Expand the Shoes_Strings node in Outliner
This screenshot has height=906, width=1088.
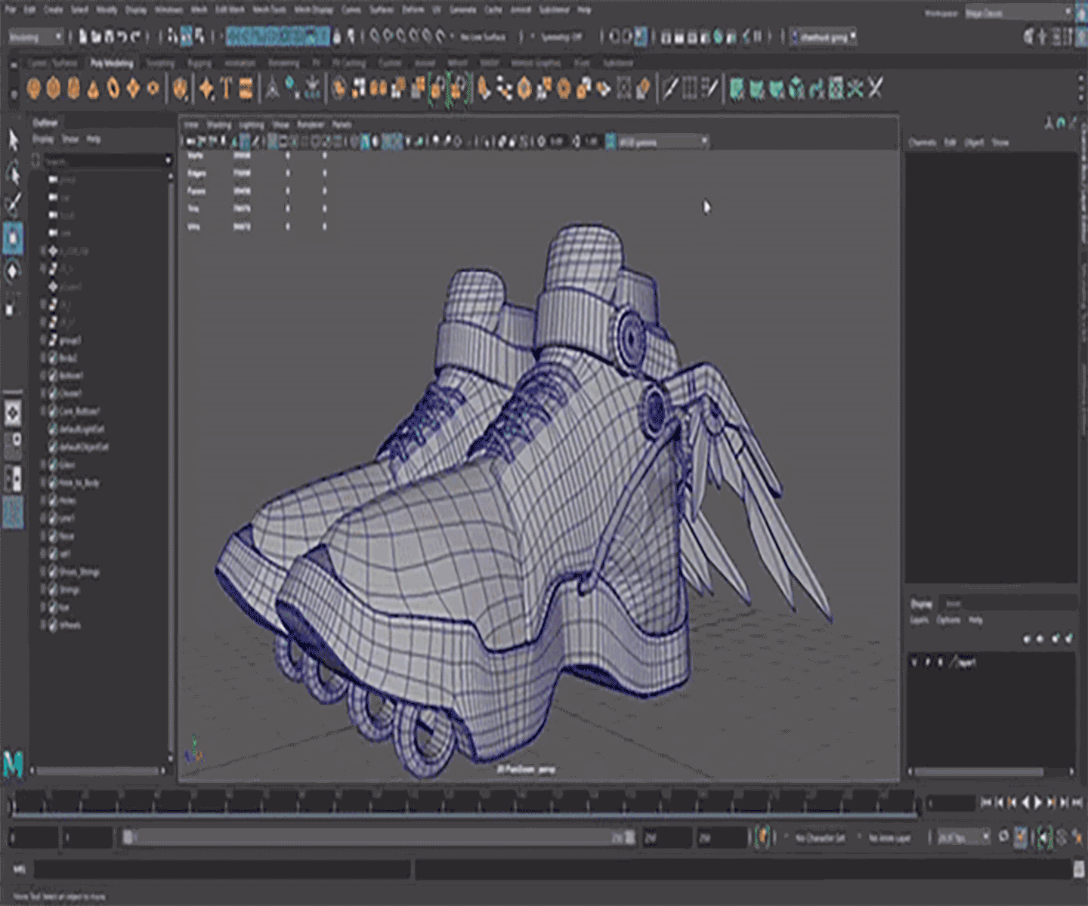click(43, 572)
